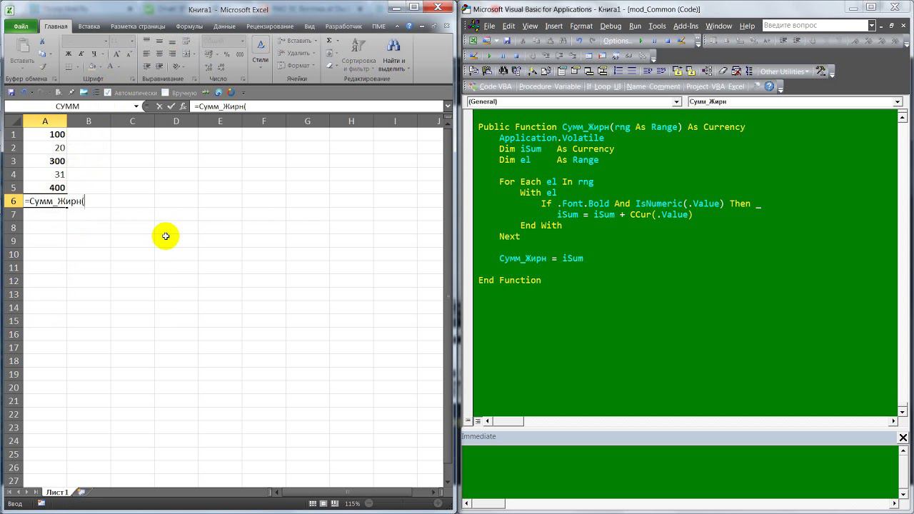Screen dimensions: 914x514
Task: Expand the (General) object dropdown
Action: 677,101
